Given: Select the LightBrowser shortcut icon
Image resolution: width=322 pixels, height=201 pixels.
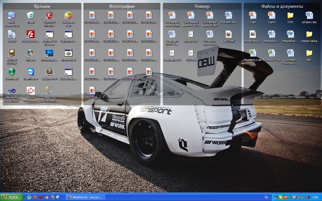Looking at the screenshot, I should 68,34.
